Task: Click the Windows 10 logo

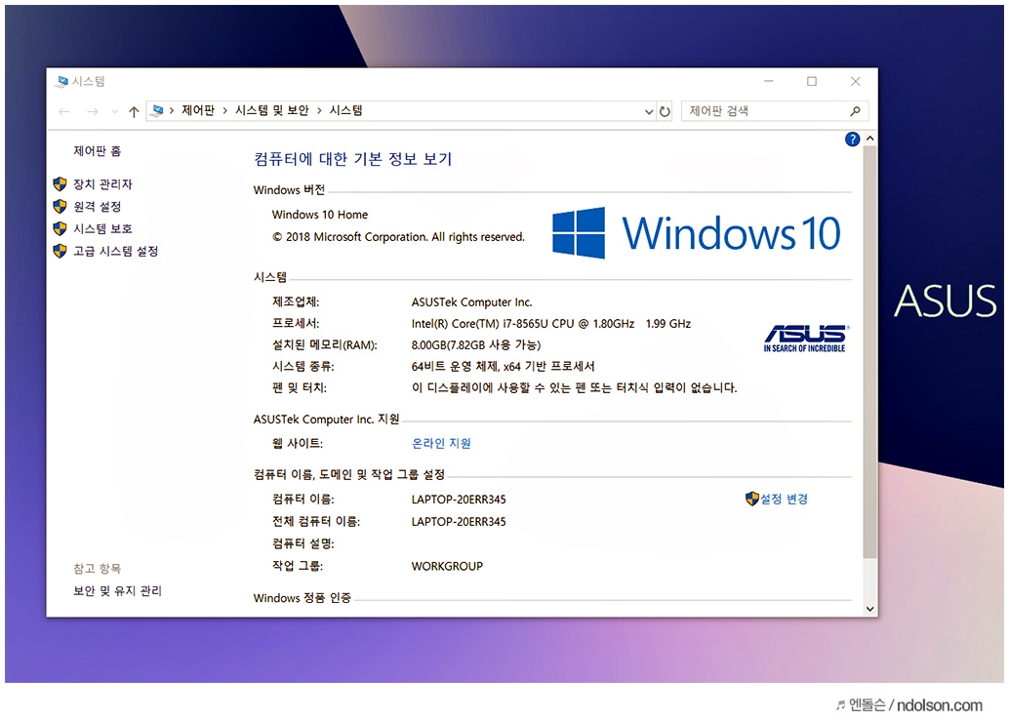Action: 697,233
